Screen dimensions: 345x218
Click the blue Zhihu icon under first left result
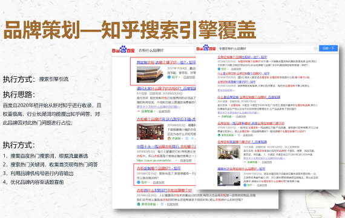click(169, 77)
